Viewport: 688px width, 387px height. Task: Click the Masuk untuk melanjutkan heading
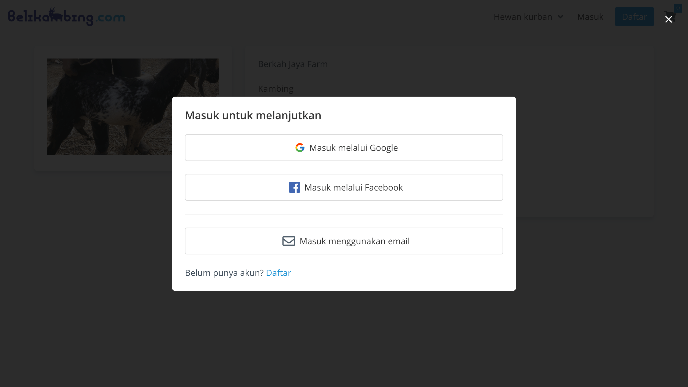coord(253,115)
